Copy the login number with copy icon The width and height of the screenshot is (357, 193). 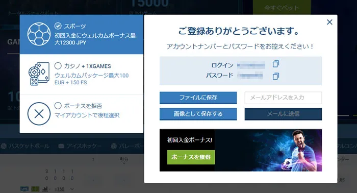[276, 64]
